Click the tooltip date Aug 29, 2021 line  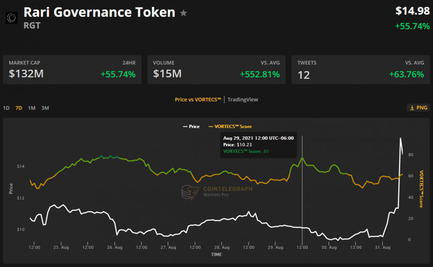pos(259,138)
